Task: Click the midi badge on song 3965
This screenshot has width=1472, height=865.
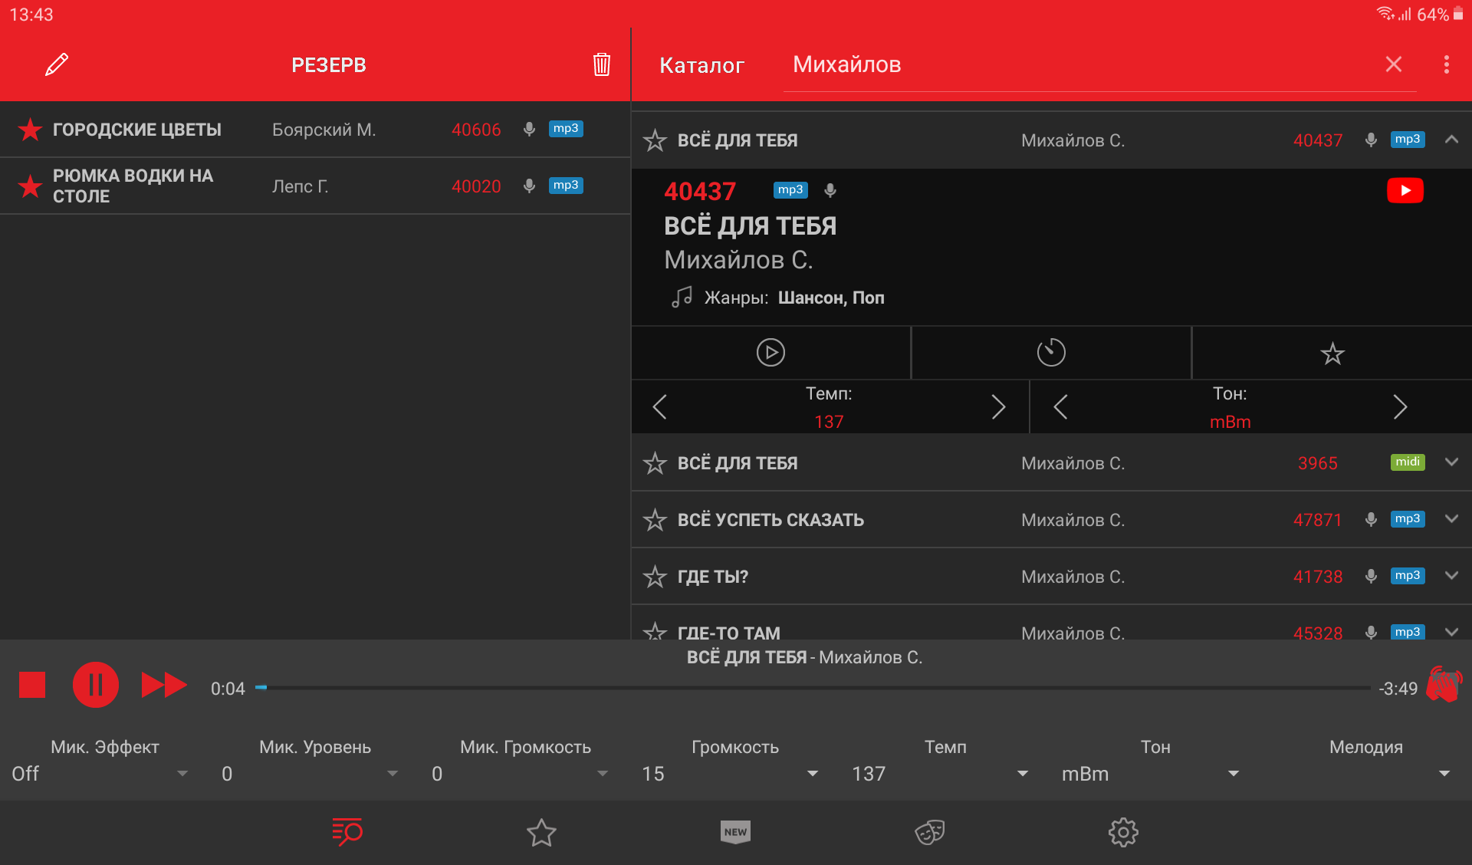Action: [1408, 462]
